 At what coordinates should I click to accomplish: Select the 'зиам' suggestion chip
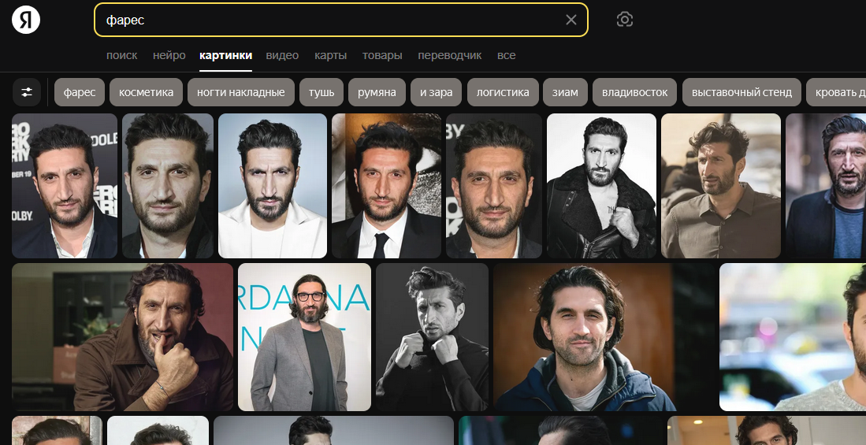click(x=565, y=92)
